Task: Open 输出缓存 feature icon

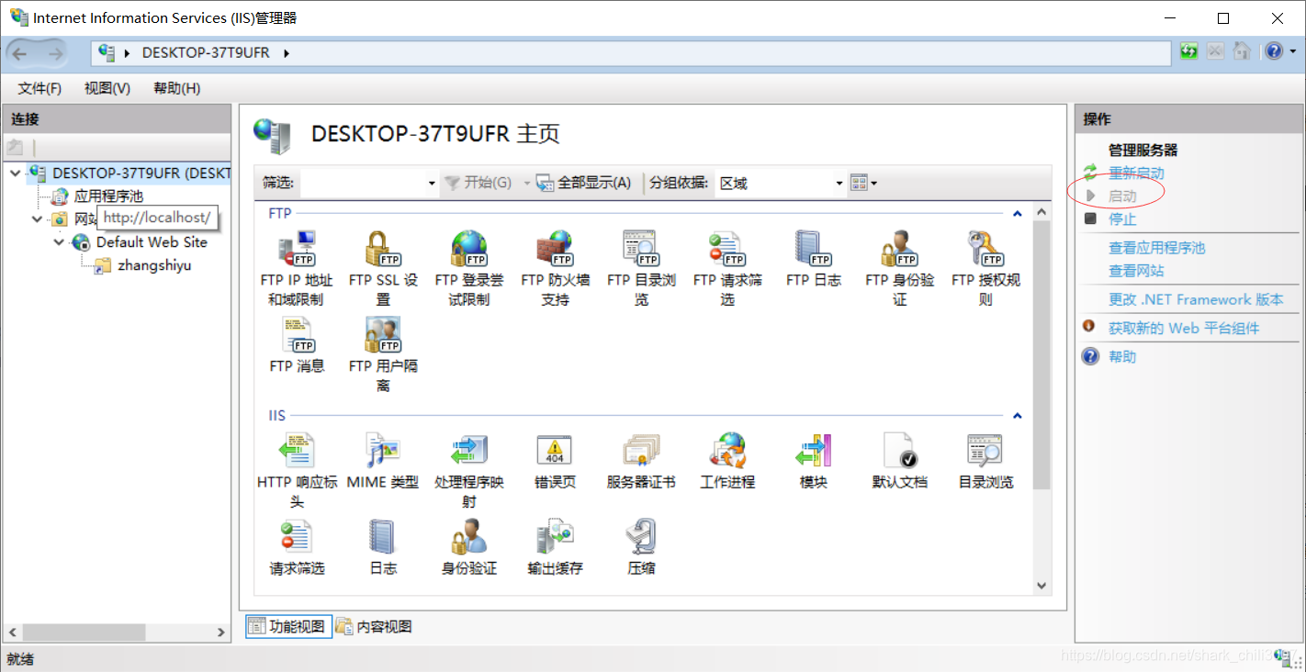Action: (555, 536)
